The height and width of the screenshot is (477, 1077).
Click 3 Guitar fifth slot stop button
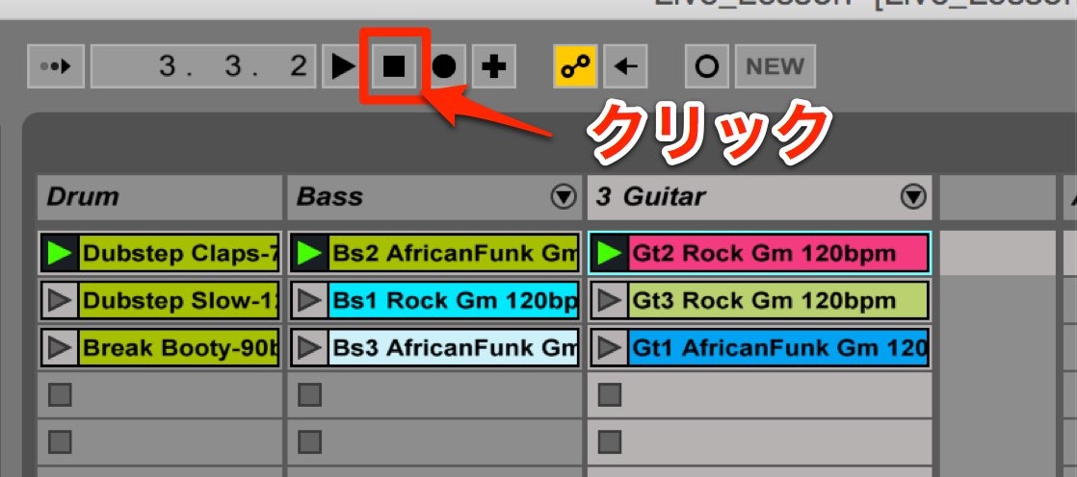click(x=609, y=441)
